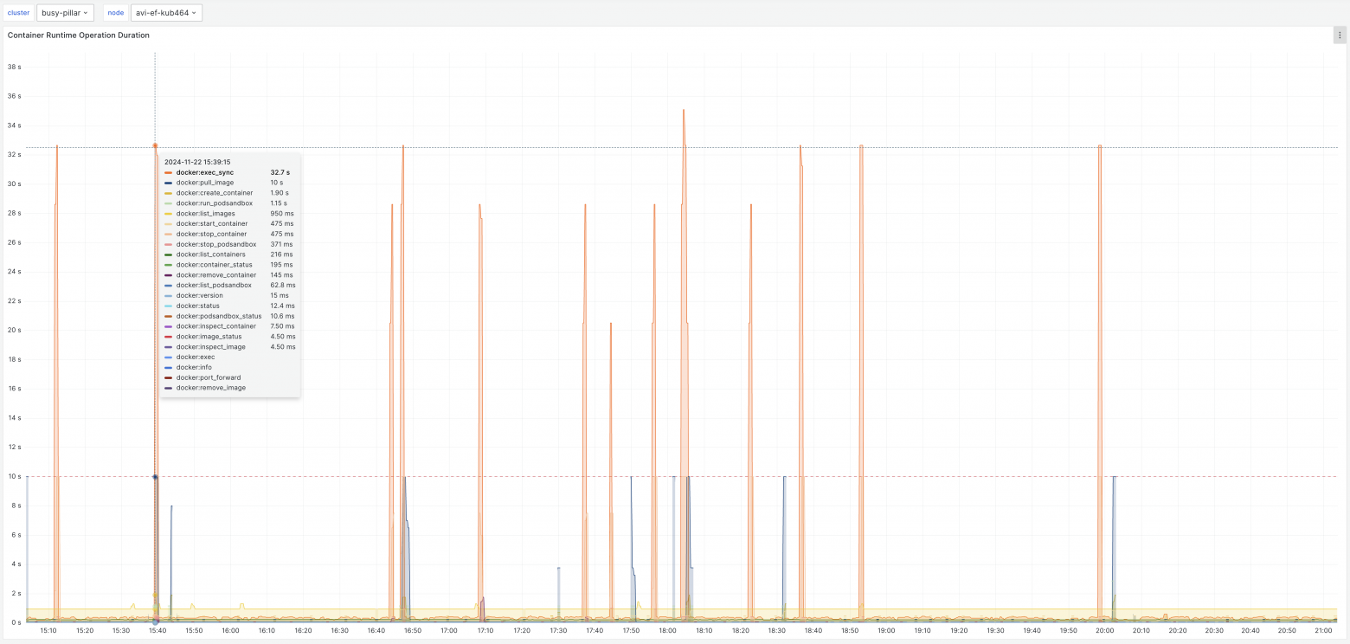Click the orange docker:exec_sync color swatch
Screen dimensions: 1350x644
click(168, 173)
